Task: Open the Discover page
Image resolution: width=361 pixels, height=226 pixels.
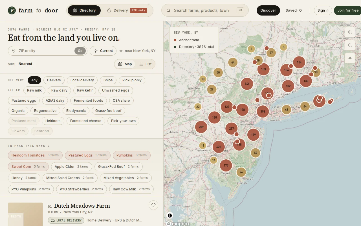Action: pos(268,10)
